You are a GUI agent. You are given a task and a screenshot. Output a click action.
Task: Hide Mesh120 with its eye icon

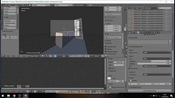click(x=167, y=12)
